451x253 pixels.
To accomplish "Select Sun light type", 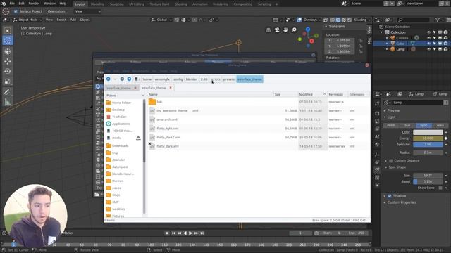I will 407,125.
